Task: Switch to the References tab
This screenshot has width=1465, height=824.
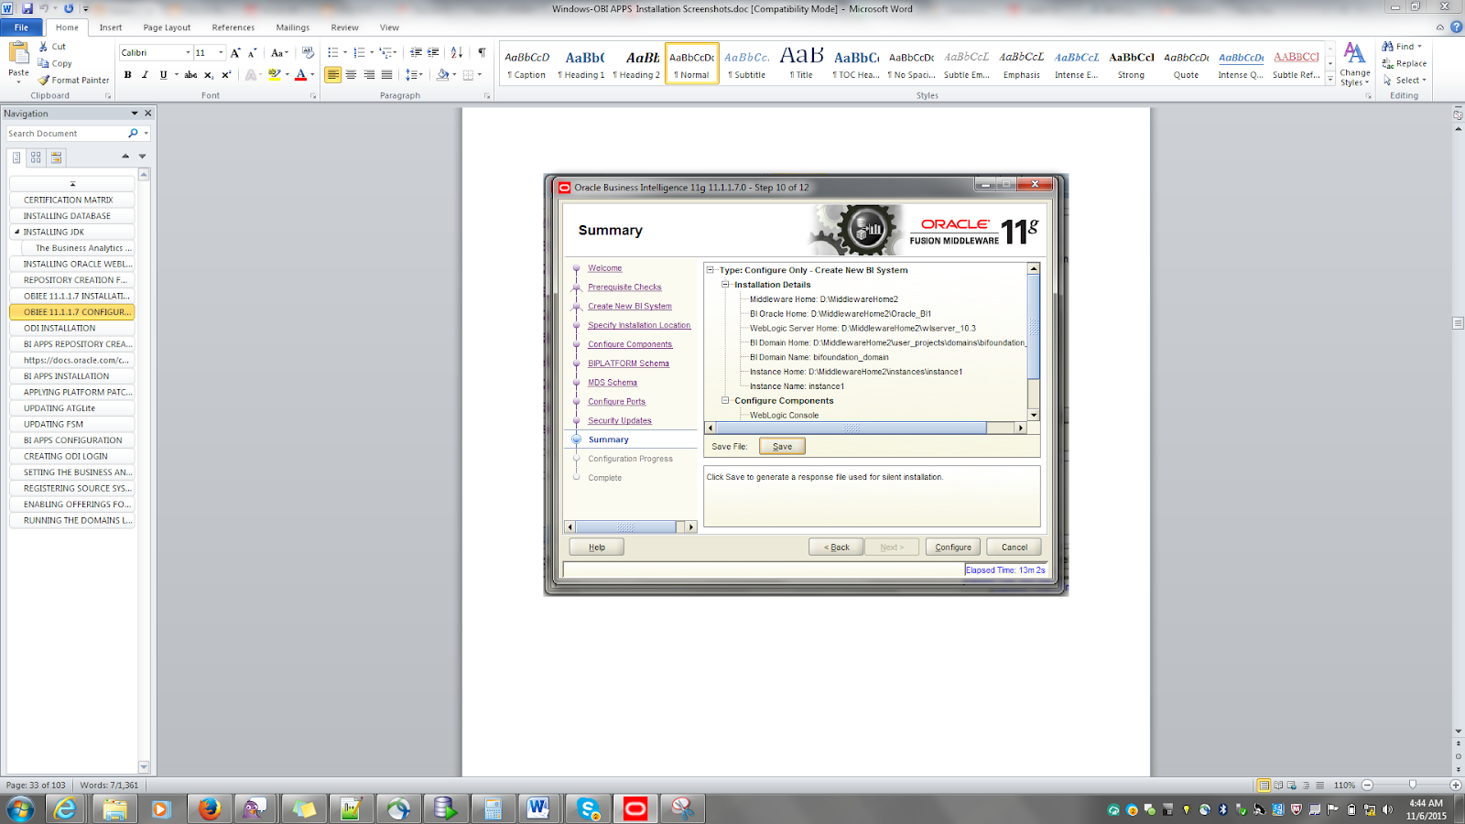Action: 233,27
